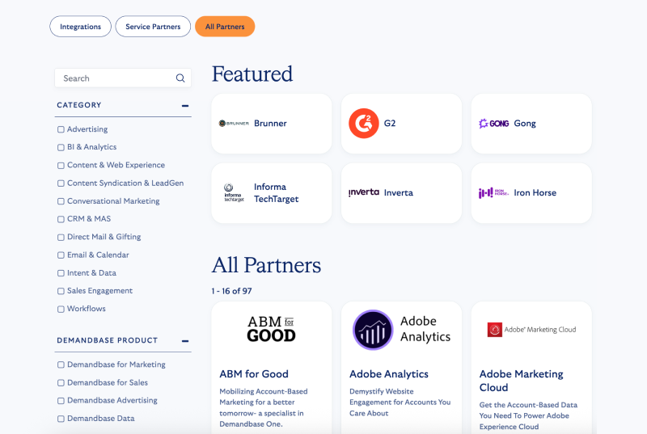Check the Workflows category filter
Image resolution: width=647 pixels, height=434 pixels.
click(x=61, y=309)
